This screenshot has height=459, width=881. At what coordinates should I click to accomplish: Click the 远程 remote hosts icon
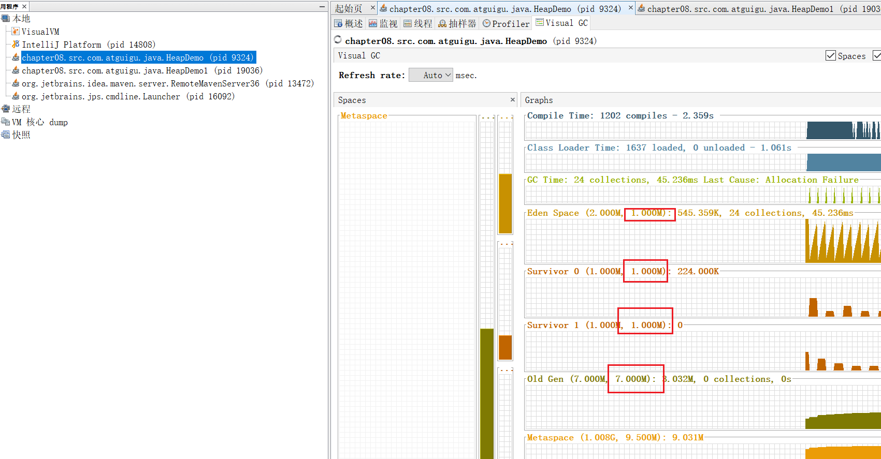(x=6, y=109)
